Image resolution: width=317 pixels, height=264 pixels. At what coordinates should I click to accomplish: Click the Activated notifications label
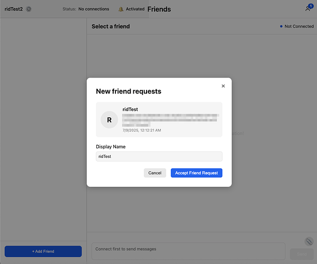135,9
